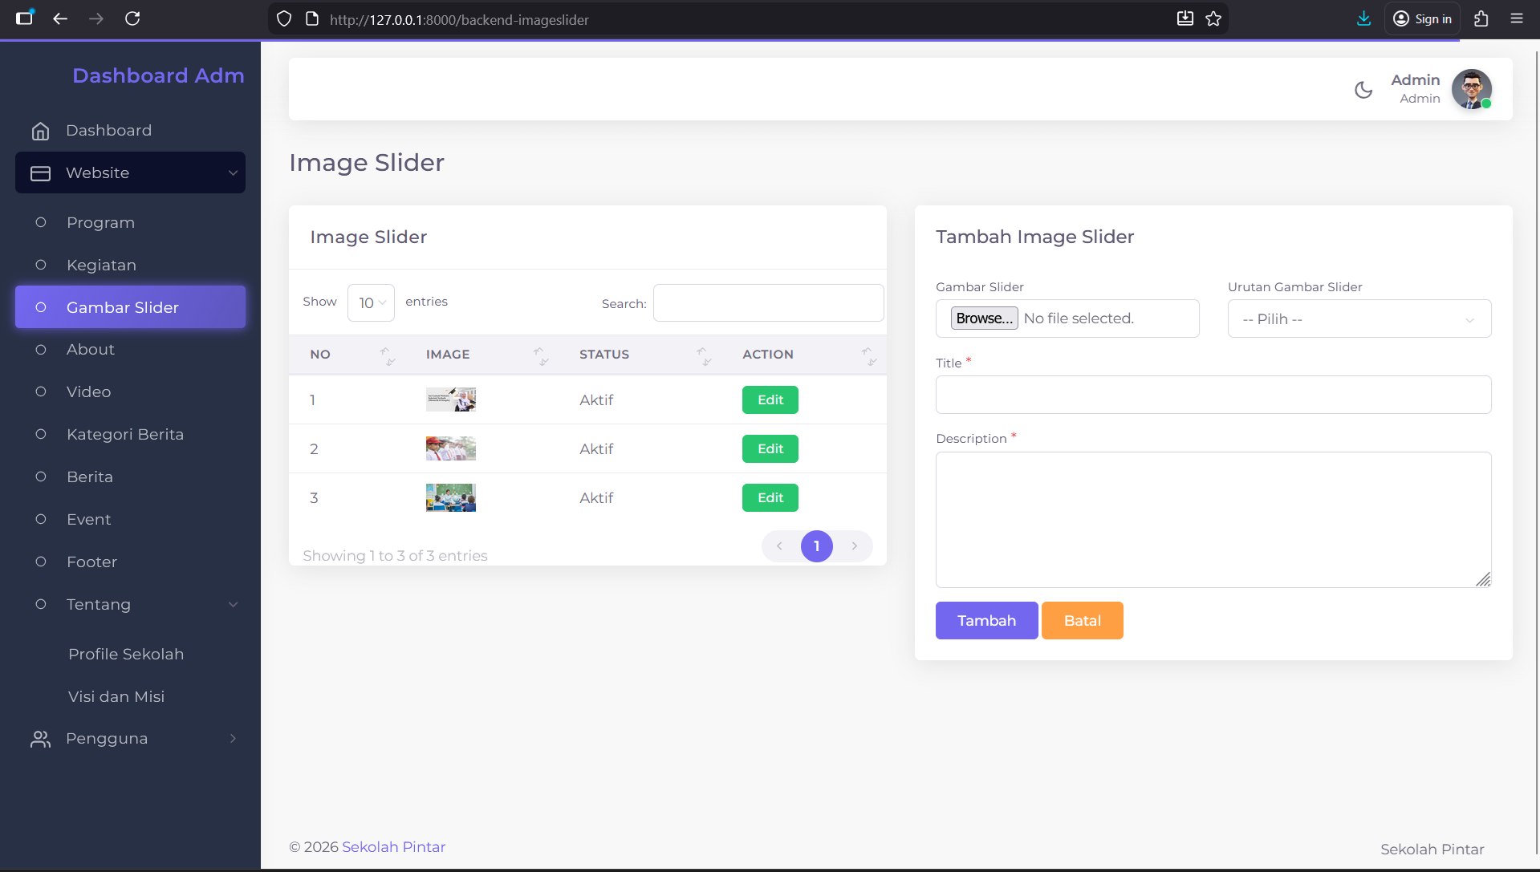
Task: Sort table by ACTION column arrows
Action: [x=869, y=355]
